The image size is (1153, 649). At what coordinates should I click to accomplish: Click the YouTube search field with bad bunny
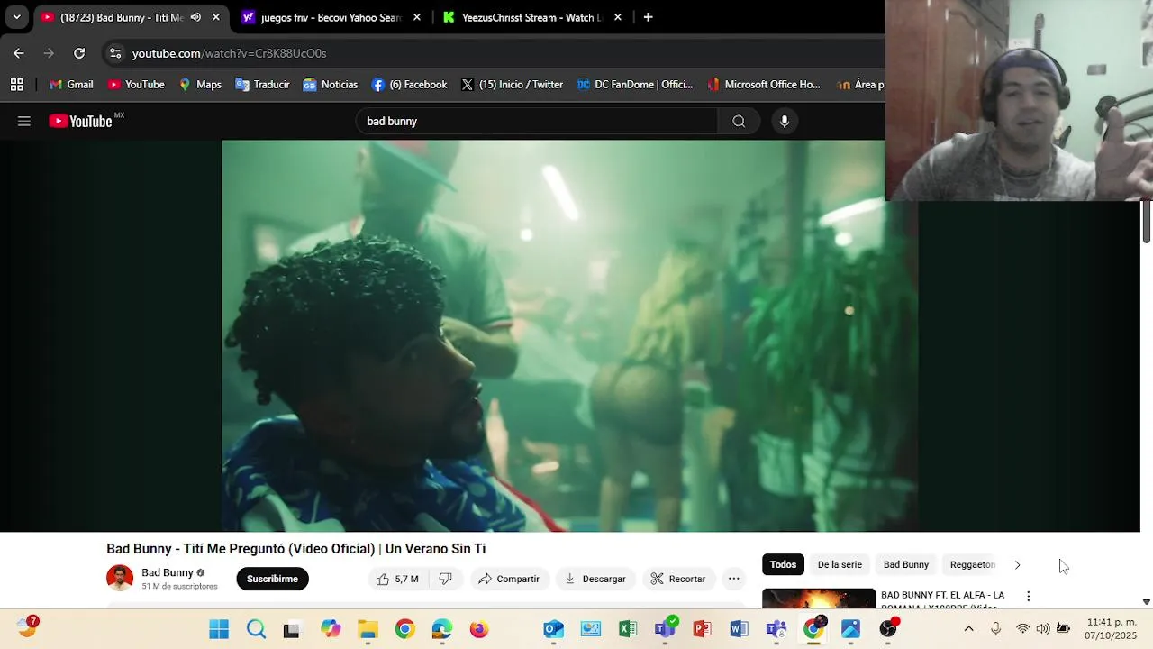point(537,121)
